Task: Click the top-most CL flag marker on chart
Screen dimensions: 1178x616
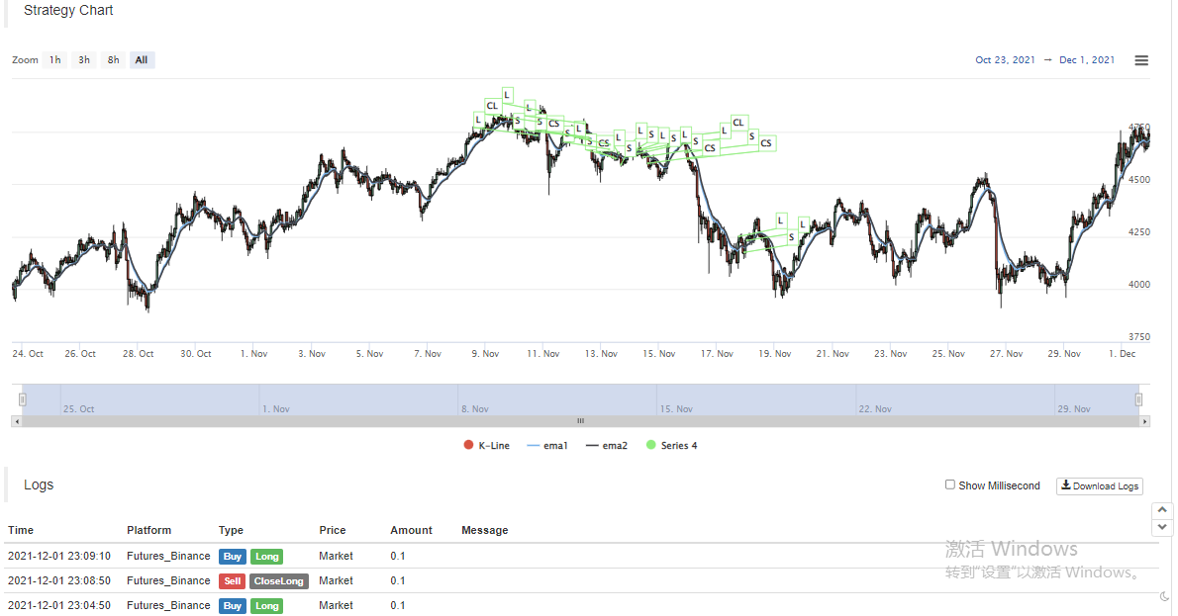Action: [492, 106]
